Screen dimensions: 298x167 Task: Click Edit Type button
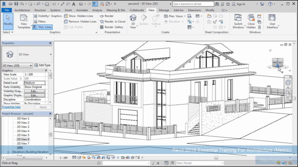[x=42, y=65]
